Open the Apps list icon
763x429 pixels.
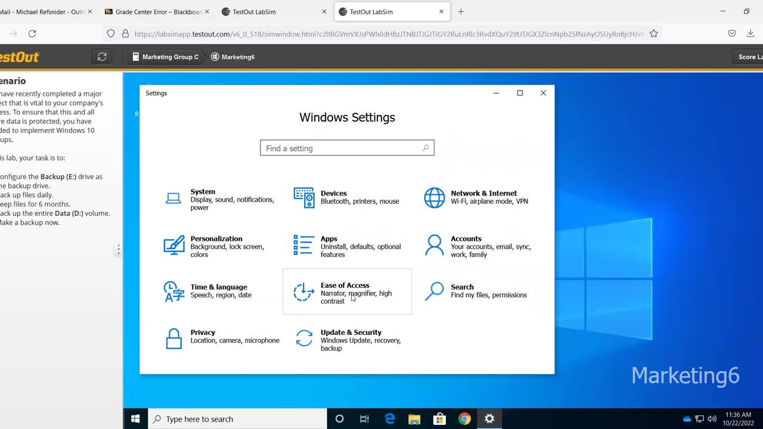point(304,245)
